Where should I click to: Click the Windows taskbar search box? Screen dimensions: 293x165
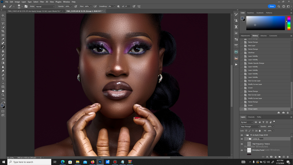[29, 162]
